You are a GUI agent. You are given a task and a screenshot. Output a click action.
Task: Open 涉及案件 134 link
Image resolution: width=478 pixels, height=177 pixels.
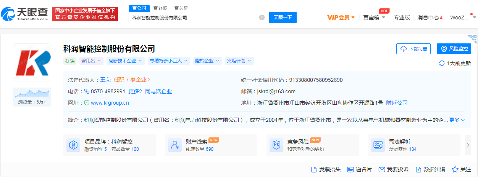pos(403,149)
